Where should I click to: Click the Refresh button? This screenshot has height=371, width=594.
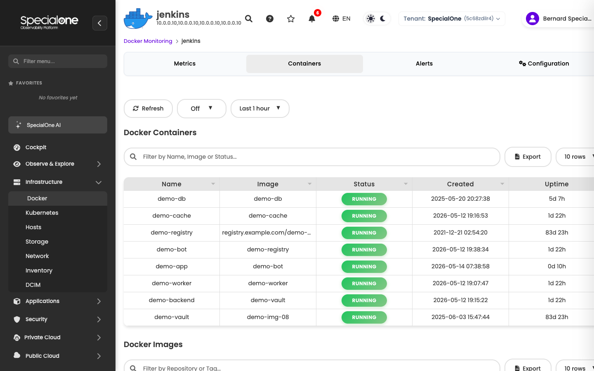point(148,108)
